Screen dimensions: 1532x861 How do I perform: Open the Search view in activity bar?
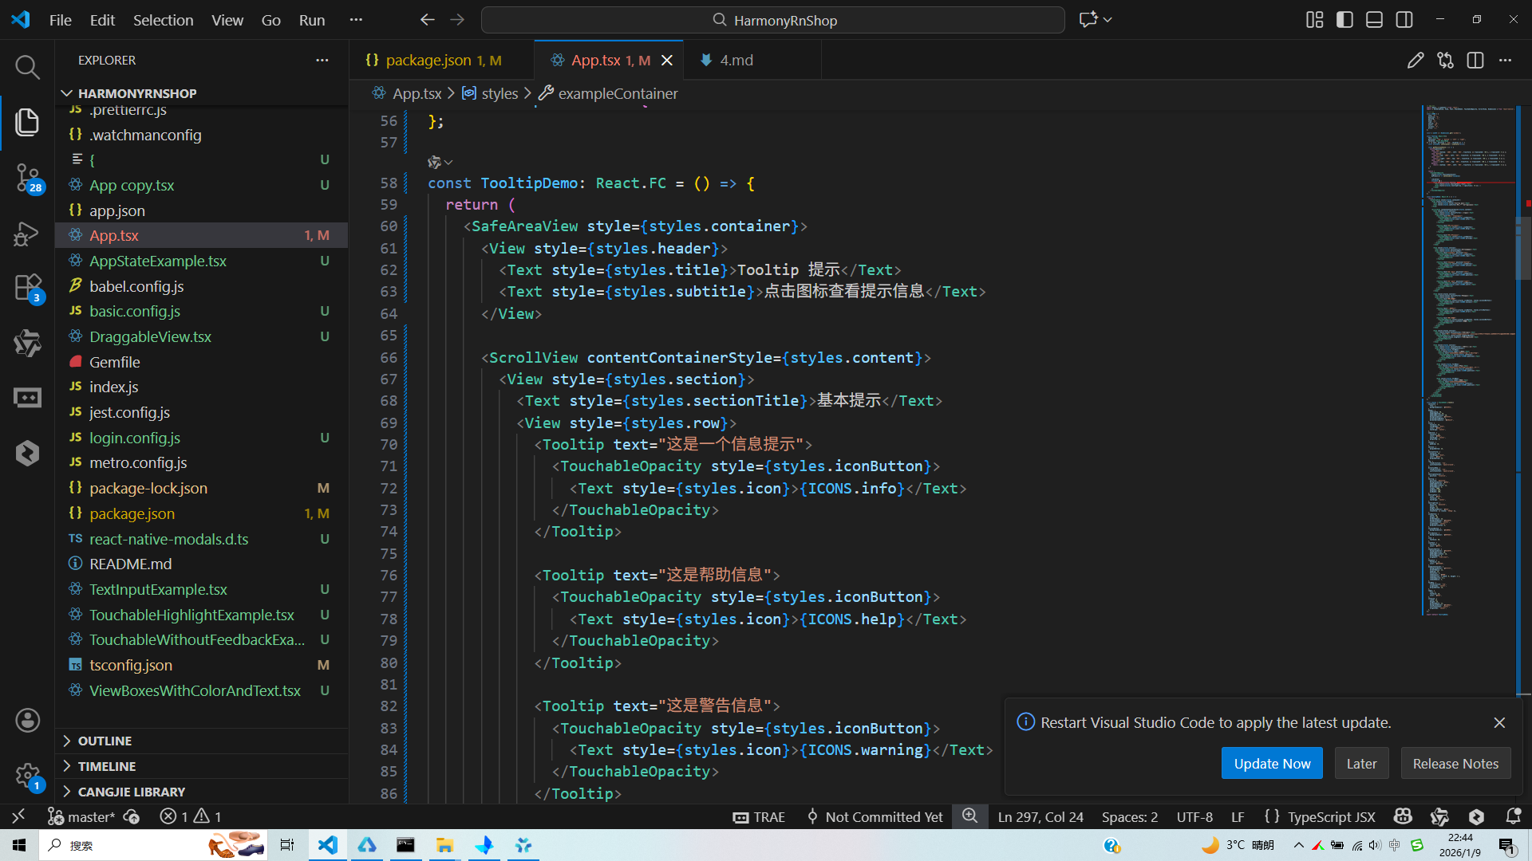click(27, 67)
